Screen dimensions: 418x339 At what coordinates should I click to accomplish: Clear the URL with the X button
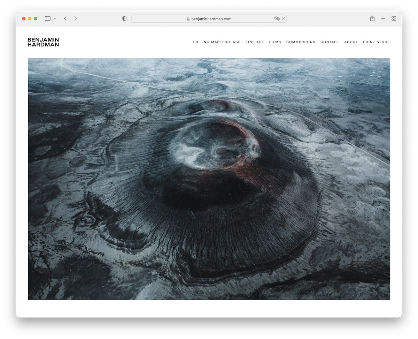[x=283, y=18]
